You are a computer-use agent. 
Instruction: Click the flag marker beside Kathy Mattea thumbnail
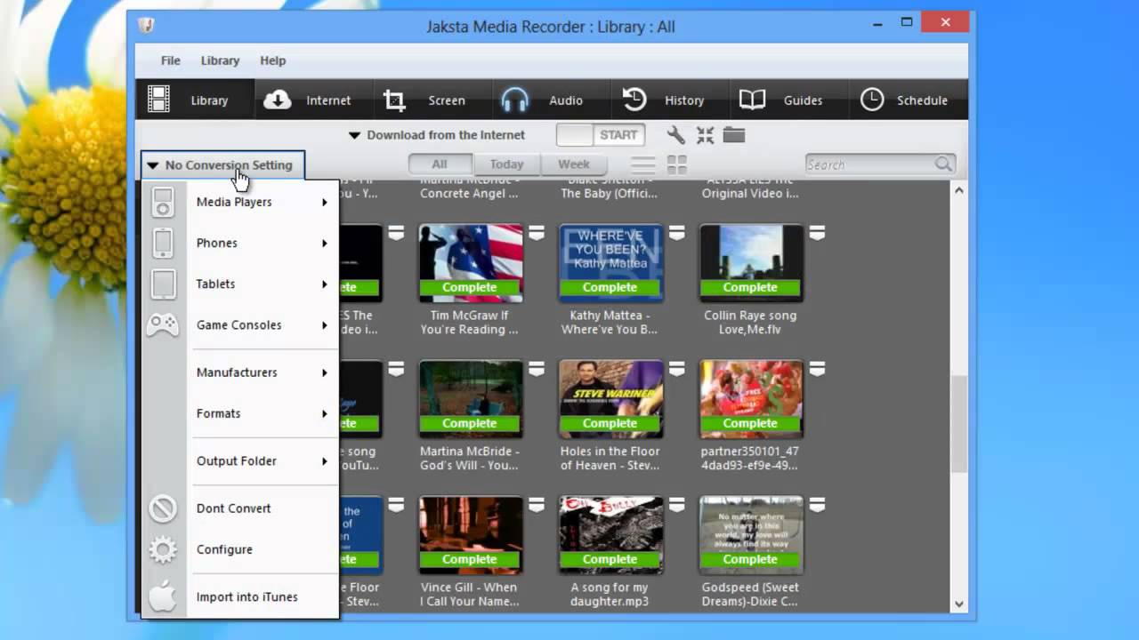(x=677, y=233)
